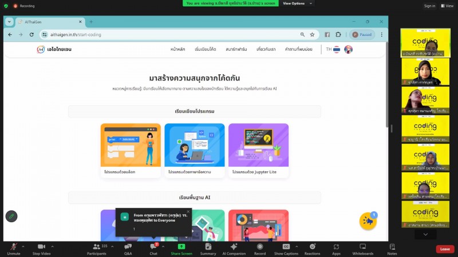Open the browser extensions puzzle icon
This screenshot has height=257, width=458.
(x=338, y=35)
